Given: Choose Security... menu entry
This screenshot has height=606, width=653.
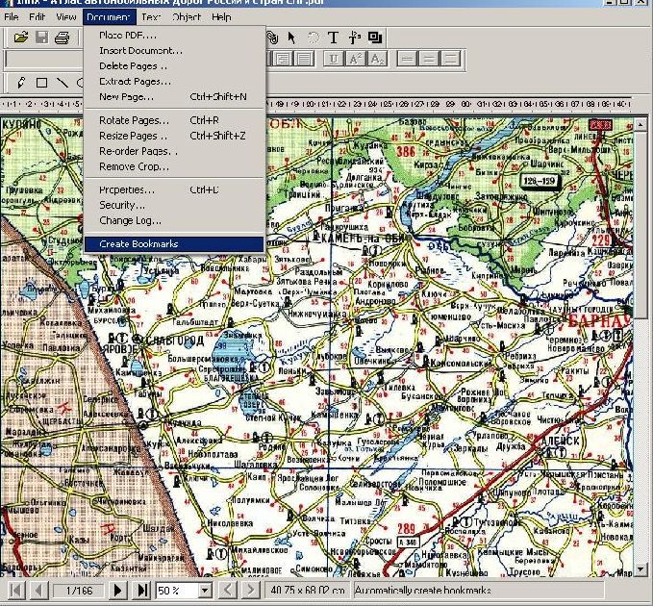Looking at the screenshot, I should [x=174, y=205].
